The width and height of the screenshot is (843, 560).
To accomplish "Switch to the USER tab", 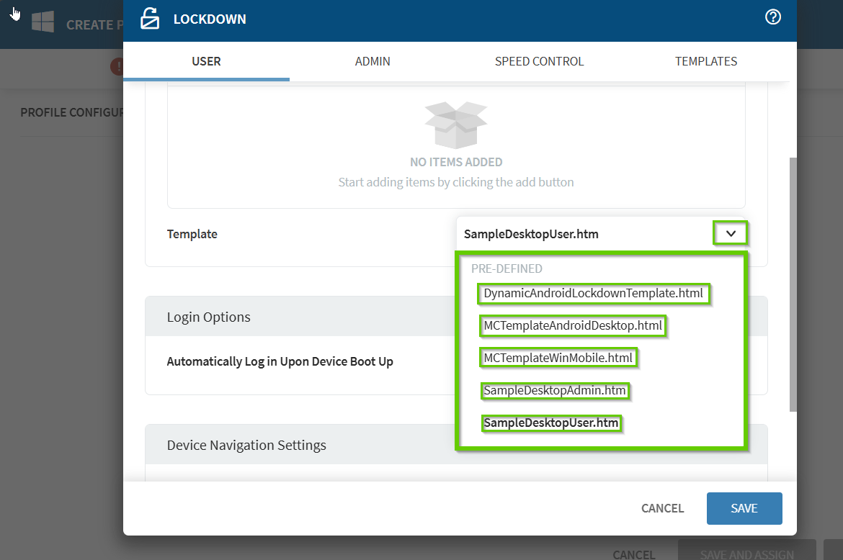I will [x=206, y=61].
